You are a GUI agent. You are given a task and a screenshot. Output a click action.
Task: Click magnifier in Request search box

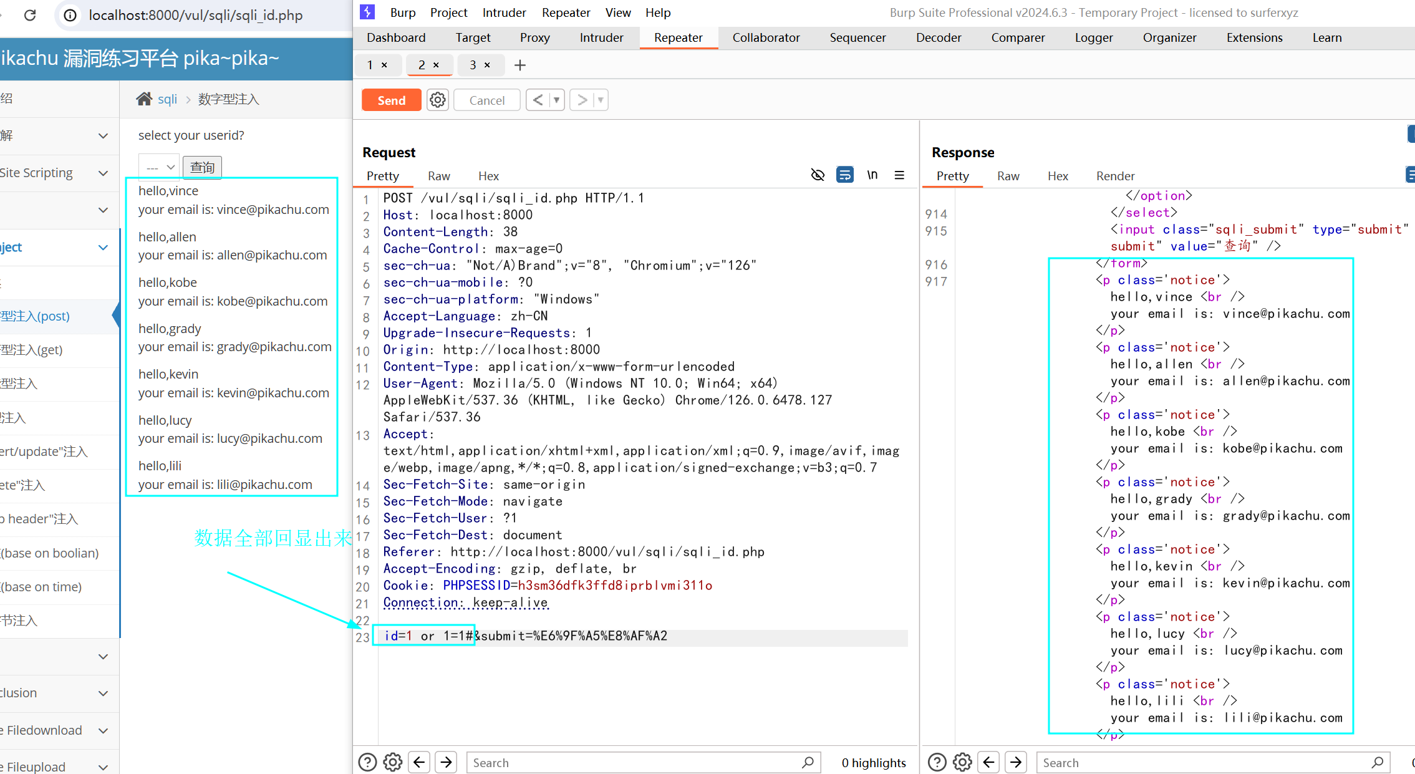pos(808,762)
